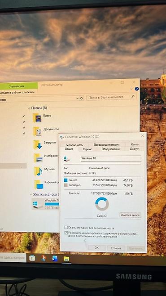Click the disk usage donut chart
166x296 pixels.
pos(102,204)
